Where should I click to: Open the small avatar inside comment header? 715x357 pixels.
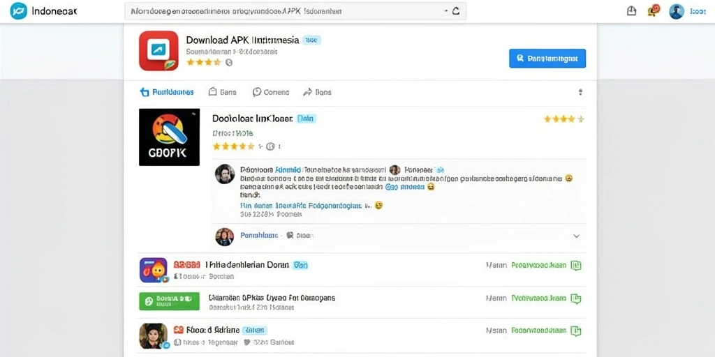click(x=395, y=170)
